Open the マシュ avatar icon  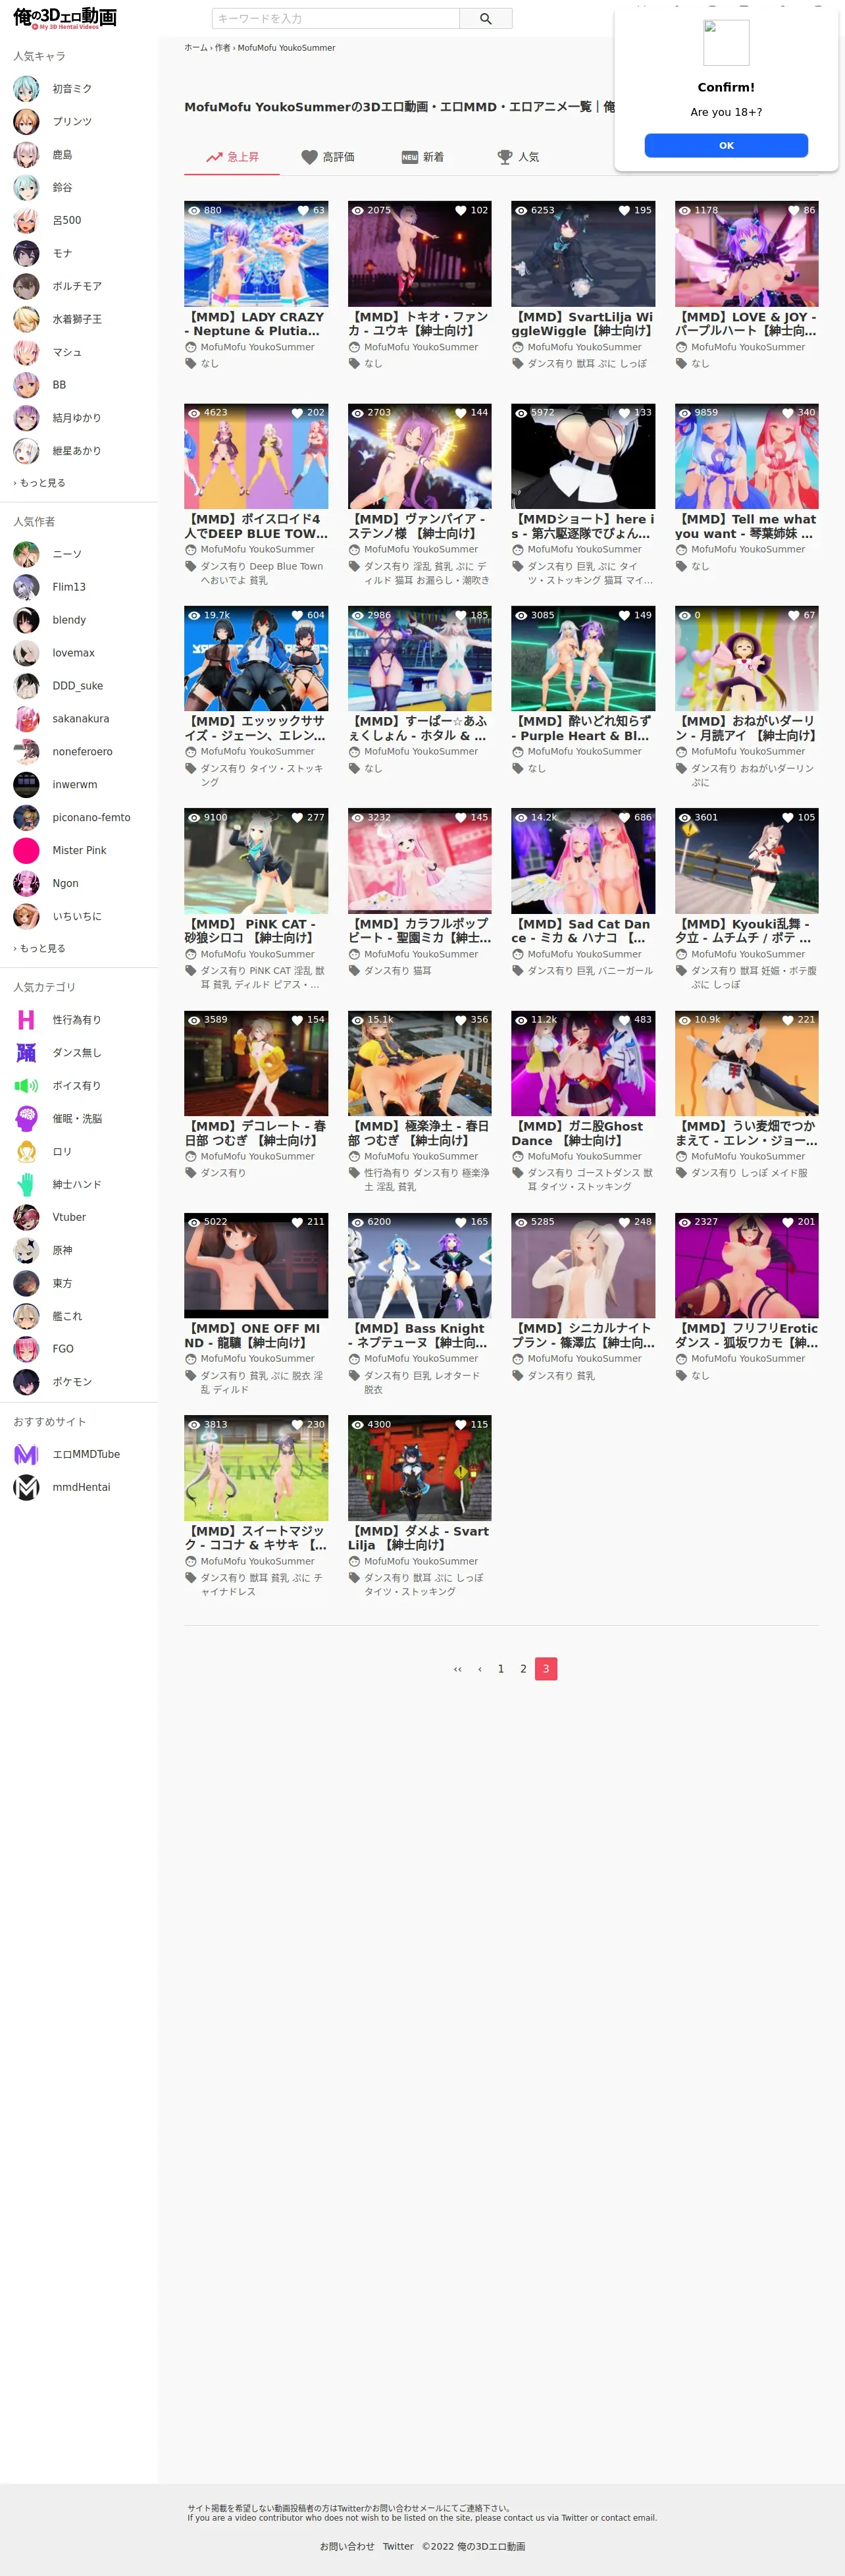pyautogui.click(x=26, y=353)
